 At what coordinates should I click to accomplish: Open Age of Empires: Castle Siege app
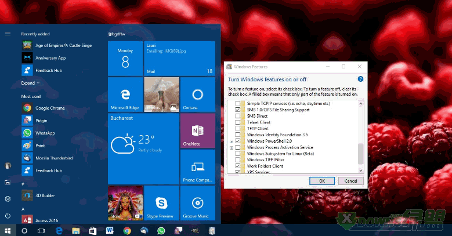pyautogui.click(x=57, y=45)
